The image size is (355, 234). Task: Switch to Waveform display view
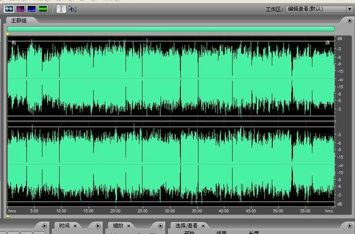tap(9, 9)
